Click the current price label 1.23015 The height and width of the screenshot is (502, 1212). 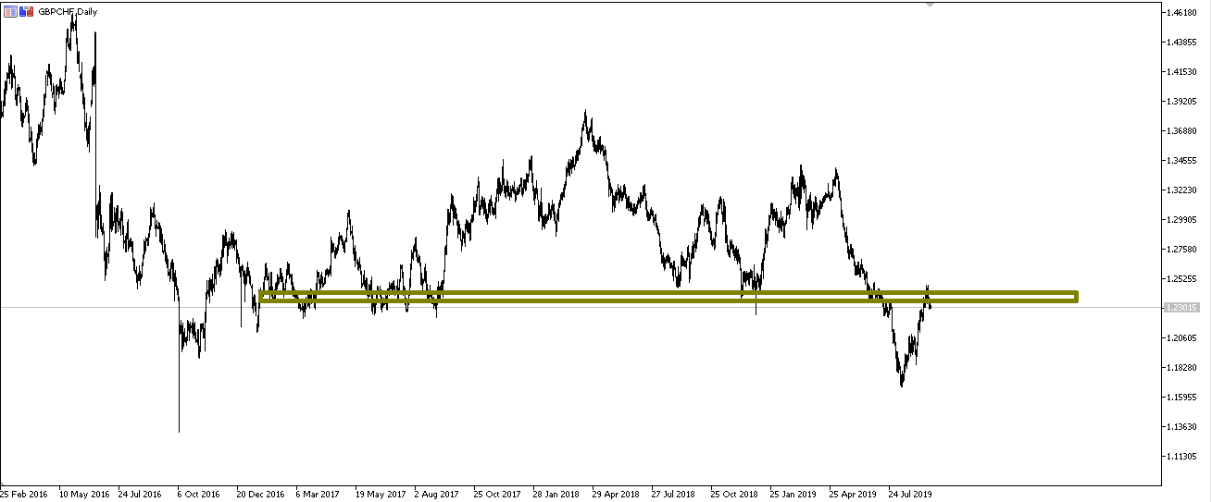click(x=1185, y=308)
